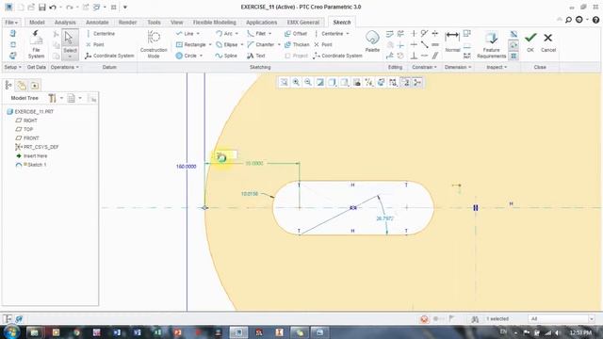The height and width of the screenshot is (339, 603).
Task: Open the Inspect group dropdown
Action: click(x=497, y=67)
